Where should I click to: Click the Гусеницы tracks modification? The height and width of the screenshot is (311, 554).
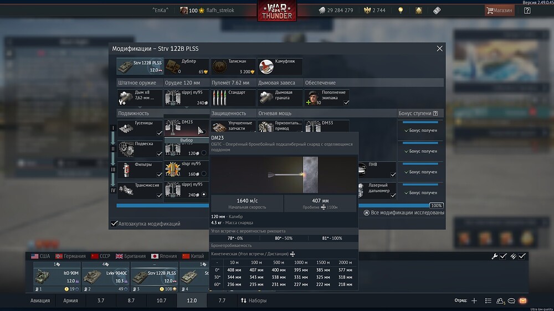[140, 128]
